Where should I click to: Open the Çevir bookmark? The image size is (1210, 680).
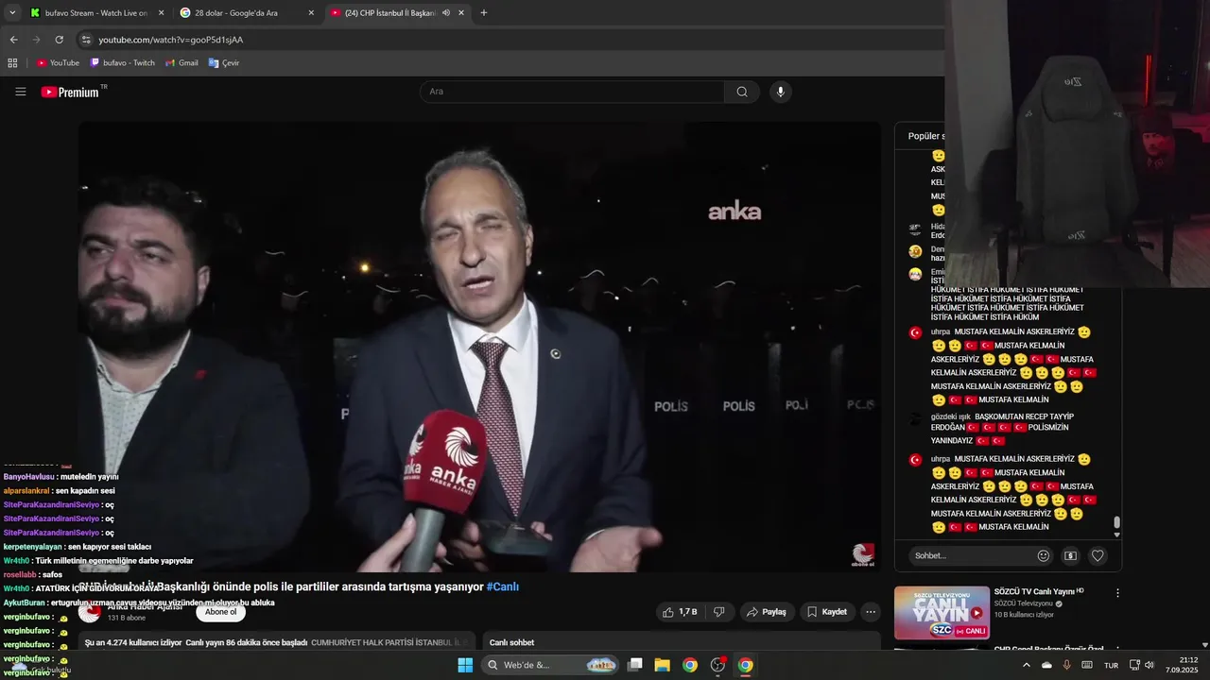click(224, 63)
